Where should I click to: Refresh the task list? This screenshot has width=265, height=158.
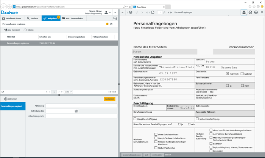click(x=3, y=92)
